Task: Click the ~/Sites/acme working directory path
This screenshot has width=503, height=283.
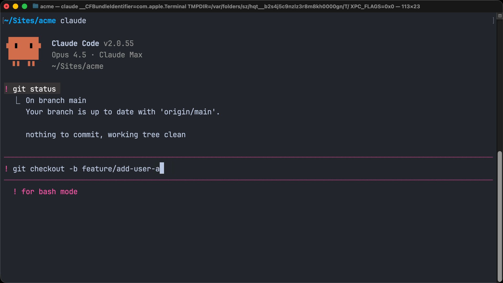Action: click(77, 66)
